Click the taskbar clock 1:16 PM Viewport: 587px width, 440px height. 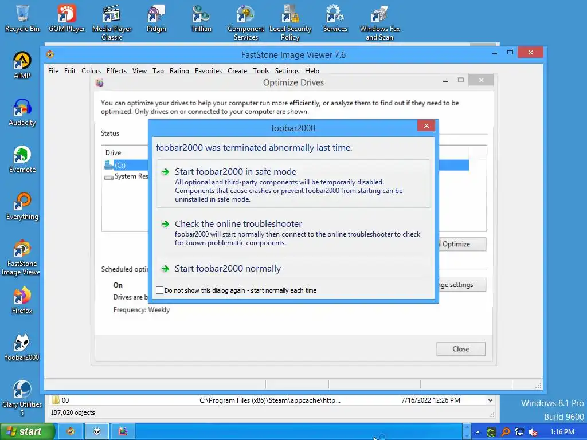pyautogui.click(x=562, y=432)
